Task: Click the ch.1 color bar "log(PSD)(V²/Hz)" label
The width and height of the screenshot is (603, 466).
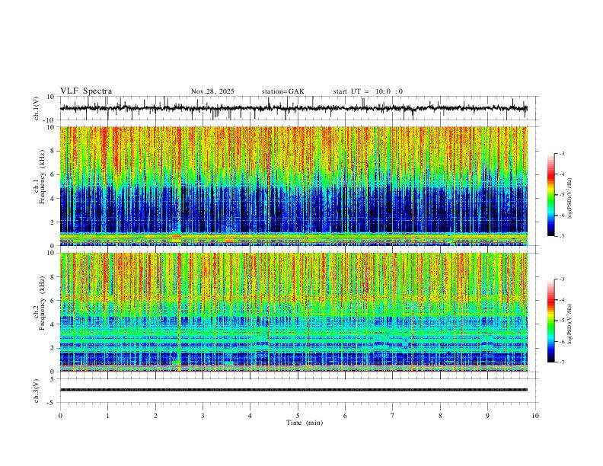Action: point(569,198)
